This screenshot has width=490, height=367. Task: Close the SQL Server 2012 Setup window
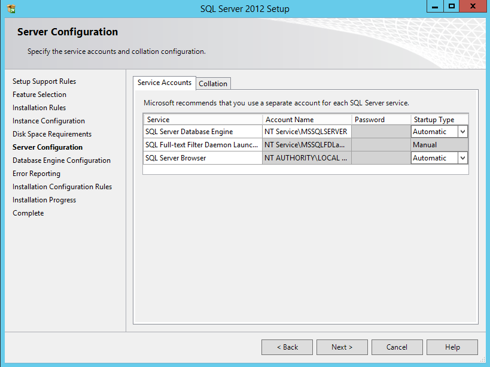click(x=473, y=6)
